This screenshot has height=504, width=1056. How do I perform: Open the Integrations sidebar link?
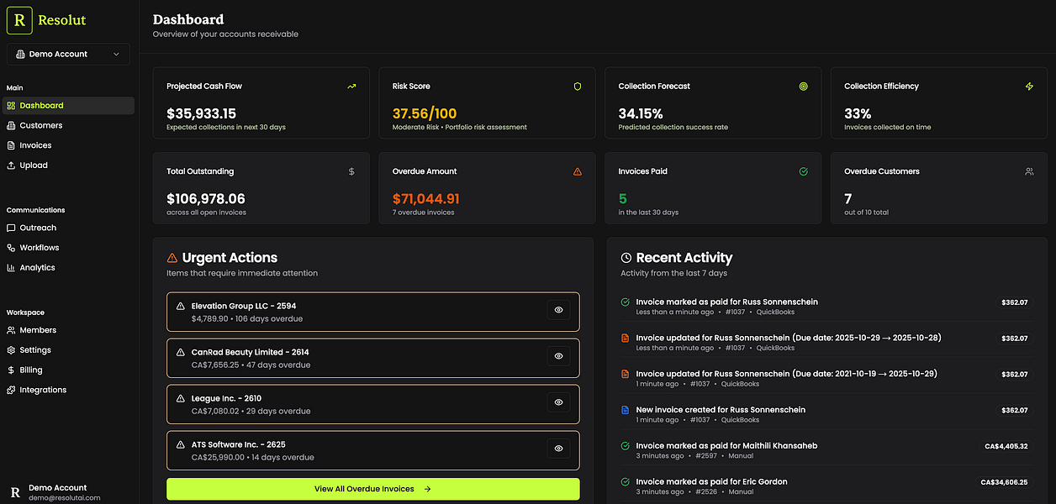pos(43,390)
